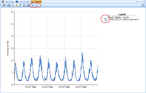This screenshot has width=146, height=93.
Task: Click the blue export arrows icon
Action: (x=9, y=5)
